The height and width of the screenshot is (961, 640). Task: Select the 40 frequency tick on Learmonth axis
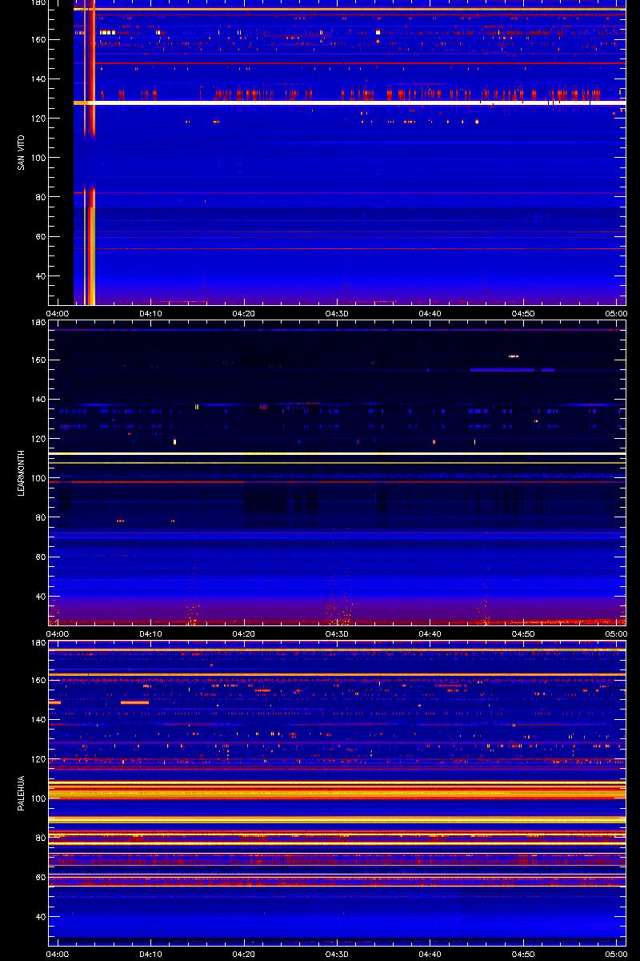pyautogui.click(x=39, y=597)
